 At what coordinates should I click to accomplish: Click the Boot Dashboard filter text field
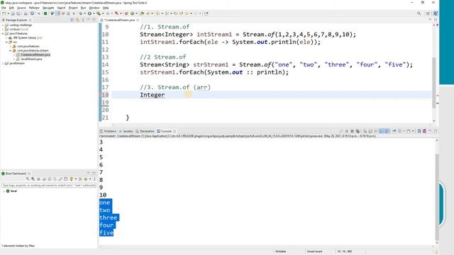coord(49,186)
